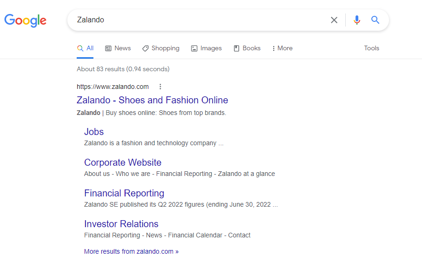Clear the search box with the X icon
This screenshot has width=422, height=263.
(334, 20)
